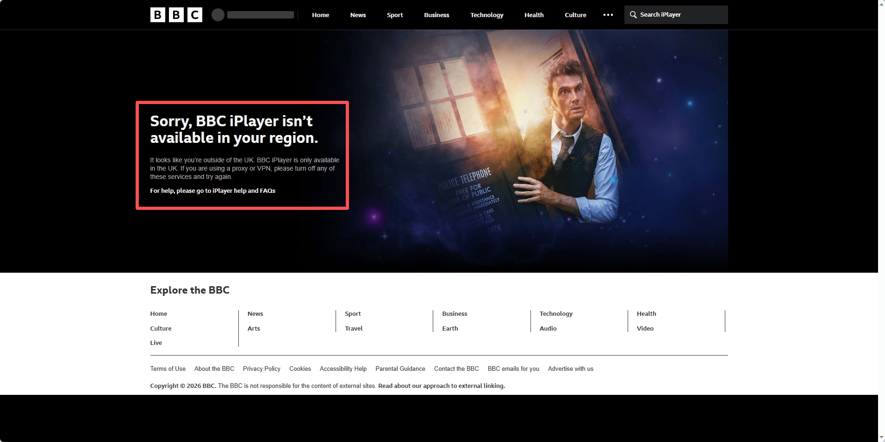Click Sport under Explore the BBC
Viewport: 885px width, 442px height.
(x=353, y=313)
